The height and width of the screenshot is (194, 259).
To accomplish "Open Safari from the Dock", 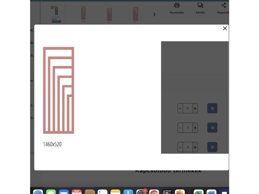I will (x=38, y=192).
